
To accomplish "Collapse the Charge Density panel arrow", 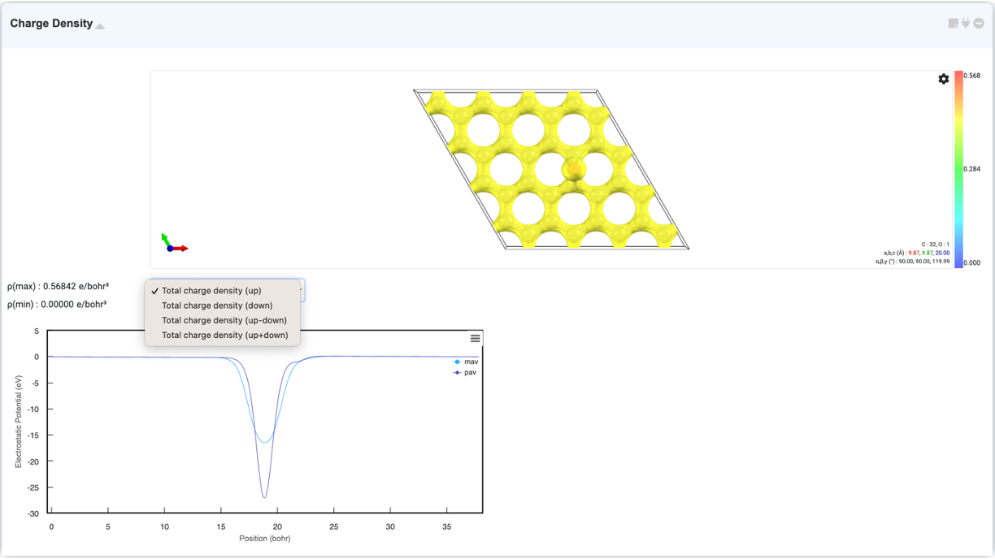I will 100,26.
